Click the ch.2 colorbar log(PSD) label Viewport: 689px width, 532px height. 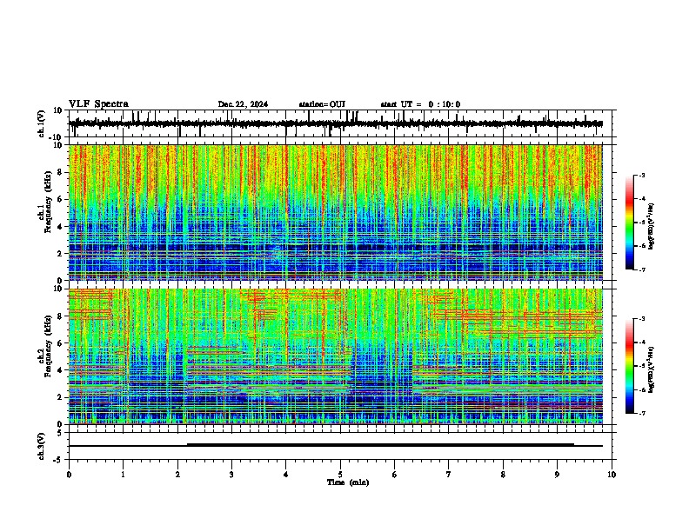651,369
